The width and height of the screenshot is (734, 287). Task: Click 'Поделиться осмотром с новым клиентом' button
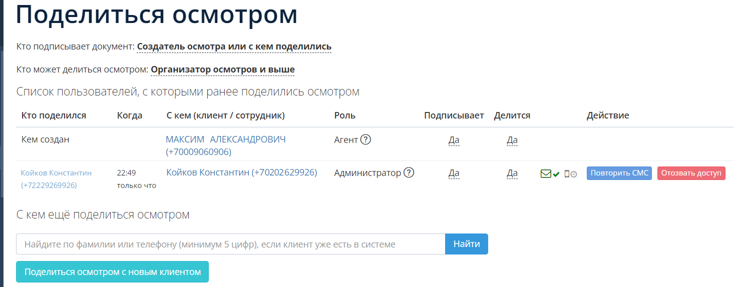point(112,272)
